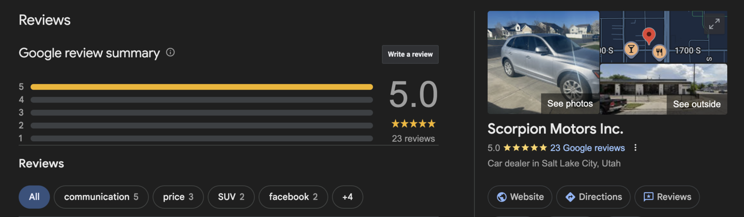Screen dimensions: 744x217
Task: Get Directions to Scorpion Motors
Action: coord(593,197)
